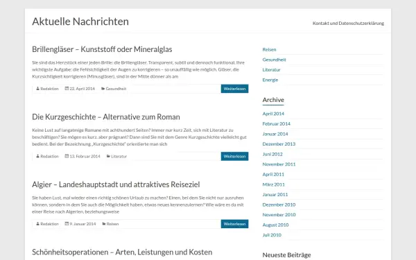Click folder icon beside the Algier post's Reisen category
416x260 pixels.
pyautogui.click(x=104, y=224)
